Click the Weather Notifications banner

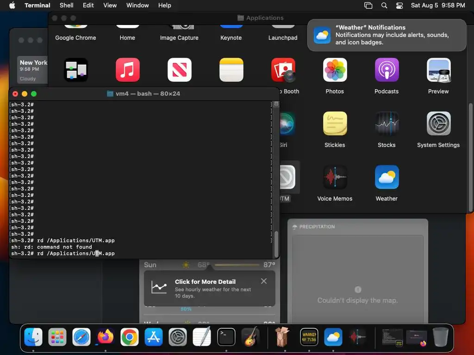387,35
